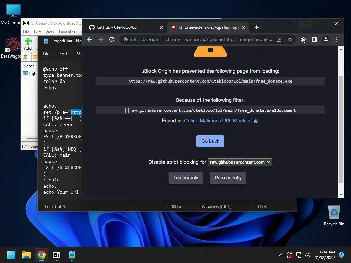The height and width of the screenshot is (263, 351).
Task: Click the sync/update tray icon
Action: coord(290,255)
